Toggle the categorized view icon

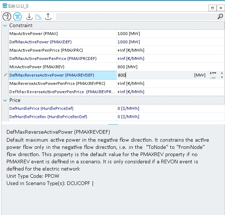pos(17,17)
